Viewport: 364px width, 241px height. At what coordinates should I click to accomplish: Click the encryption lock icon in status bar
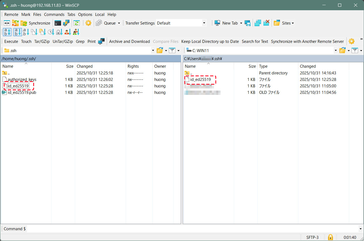point(330,237)
